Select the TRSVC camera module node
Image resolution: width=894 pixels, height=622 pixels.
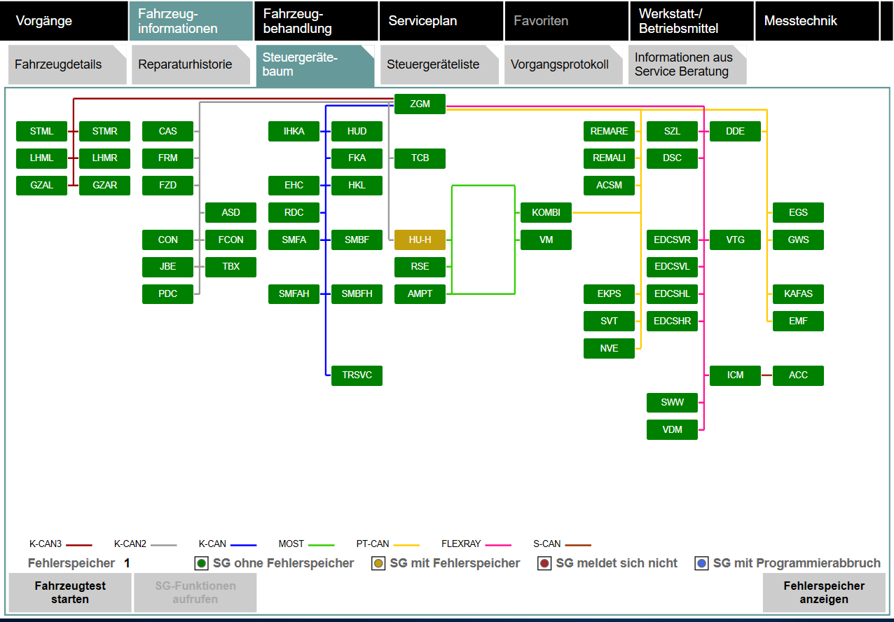[357, 375]
